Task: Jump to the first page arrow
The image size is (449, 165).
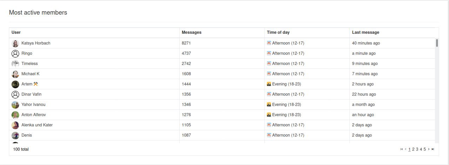Action: pos(402,149)
